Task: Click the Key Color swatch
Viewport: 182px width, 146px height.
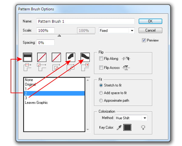Action: click(x=127, y=127)
